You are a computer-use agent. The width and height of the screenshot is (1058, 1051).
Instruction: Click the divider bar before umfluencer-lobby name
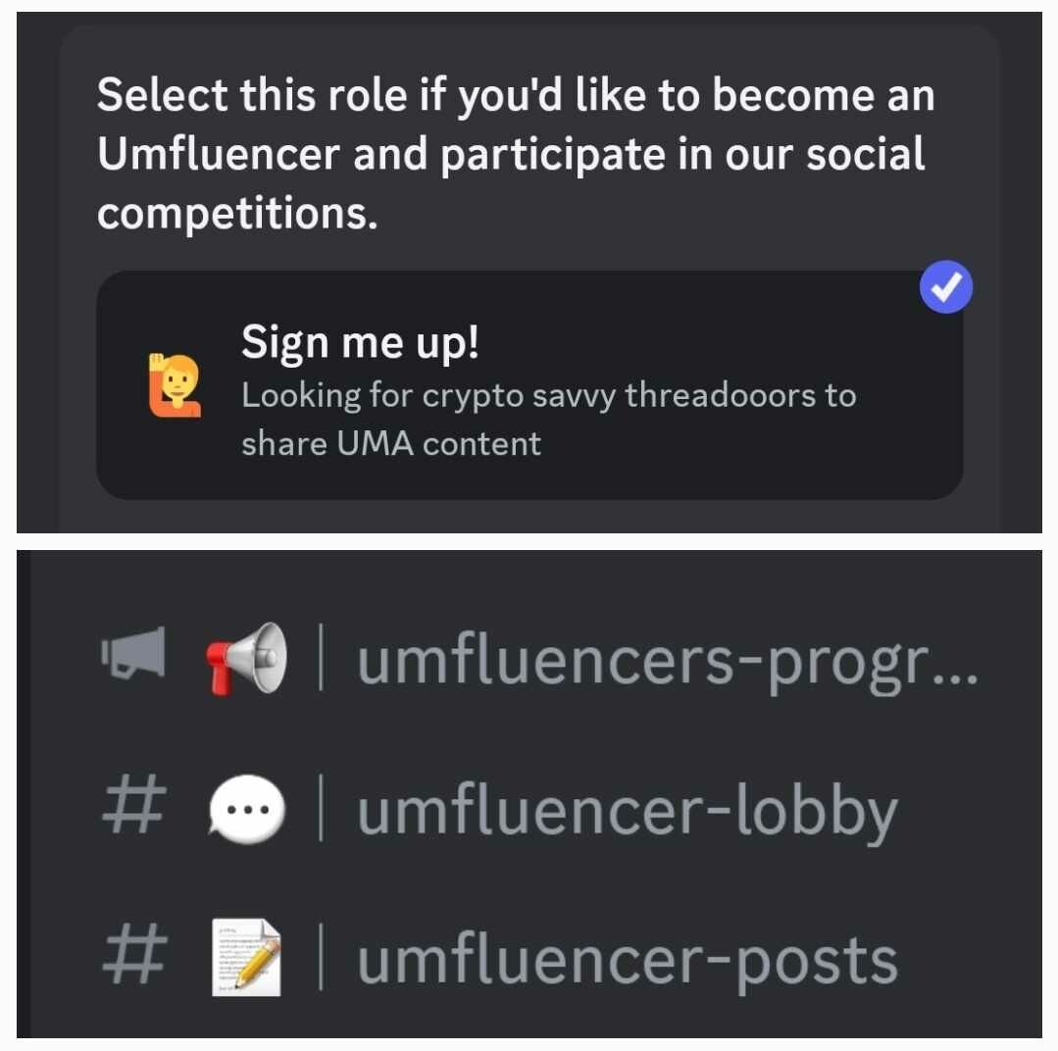pyautogui.click(x=321, y=808)
